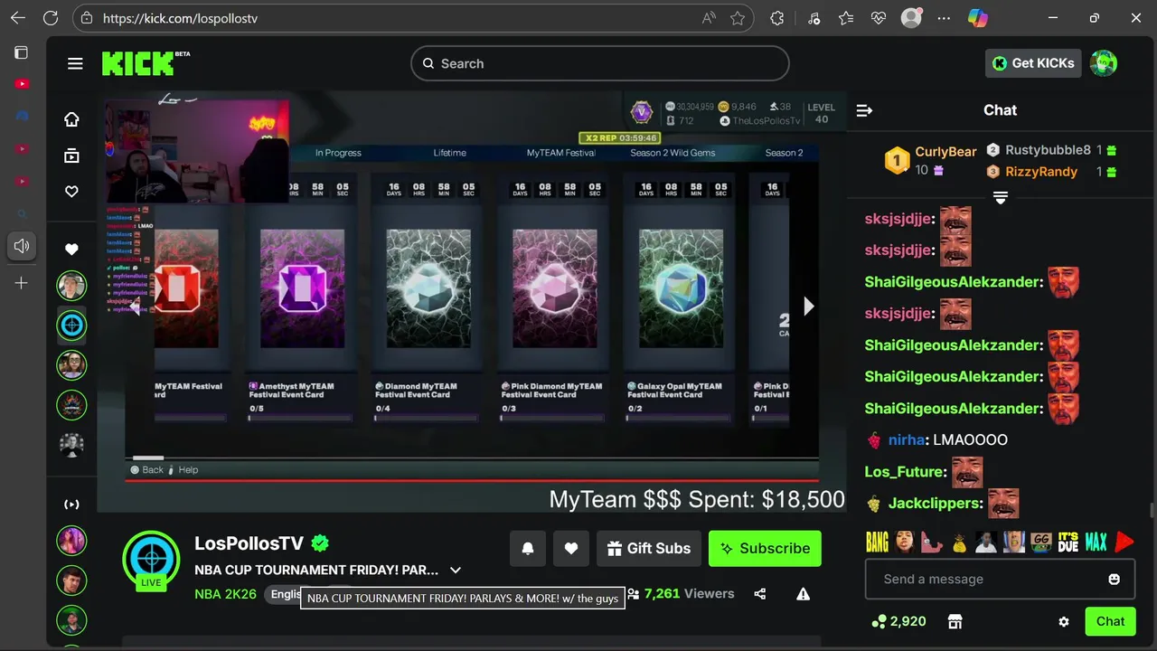Open the Kick hamburger menu
The image size is (1157, 651).
(x=75, y=63)
